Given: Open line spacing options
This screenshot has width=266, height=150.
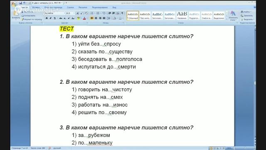Looking at the screenshot, I should (109, 18).
